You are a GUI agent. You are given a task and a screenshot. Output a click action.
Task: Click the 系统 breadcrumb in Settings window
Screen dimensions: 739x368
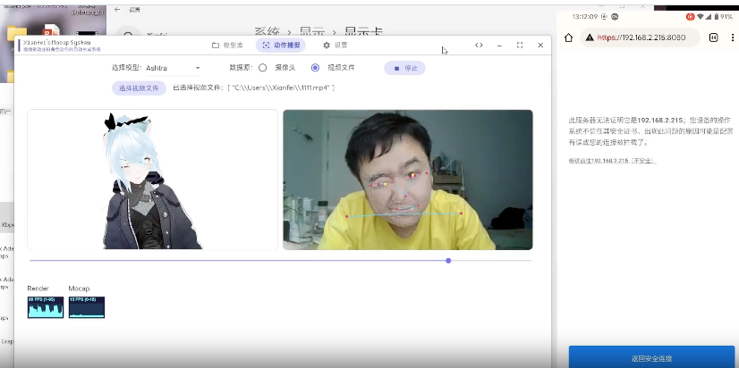pos(267,32)
